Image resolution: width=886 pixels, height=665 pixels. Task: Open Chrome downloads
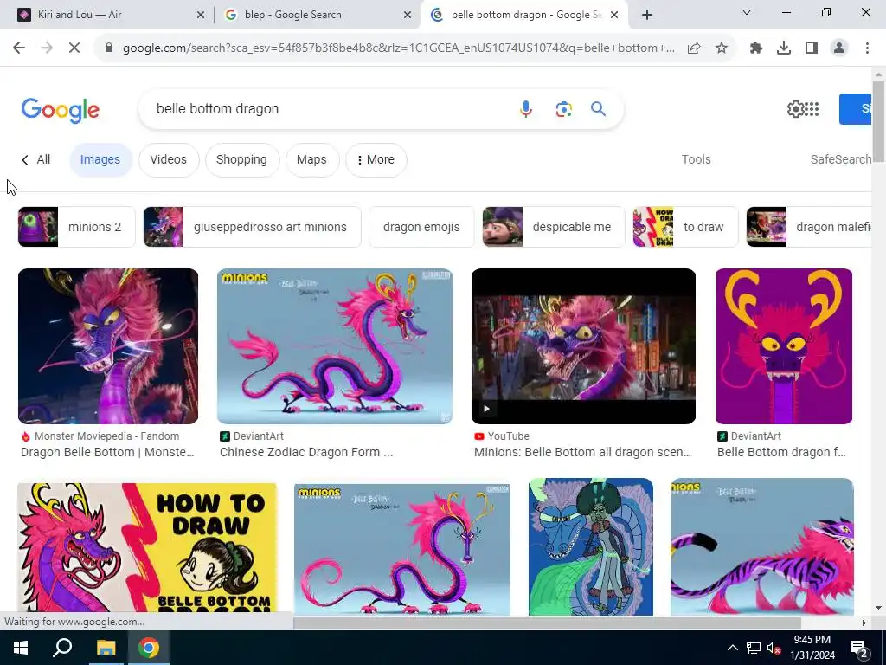click(784, 48)
